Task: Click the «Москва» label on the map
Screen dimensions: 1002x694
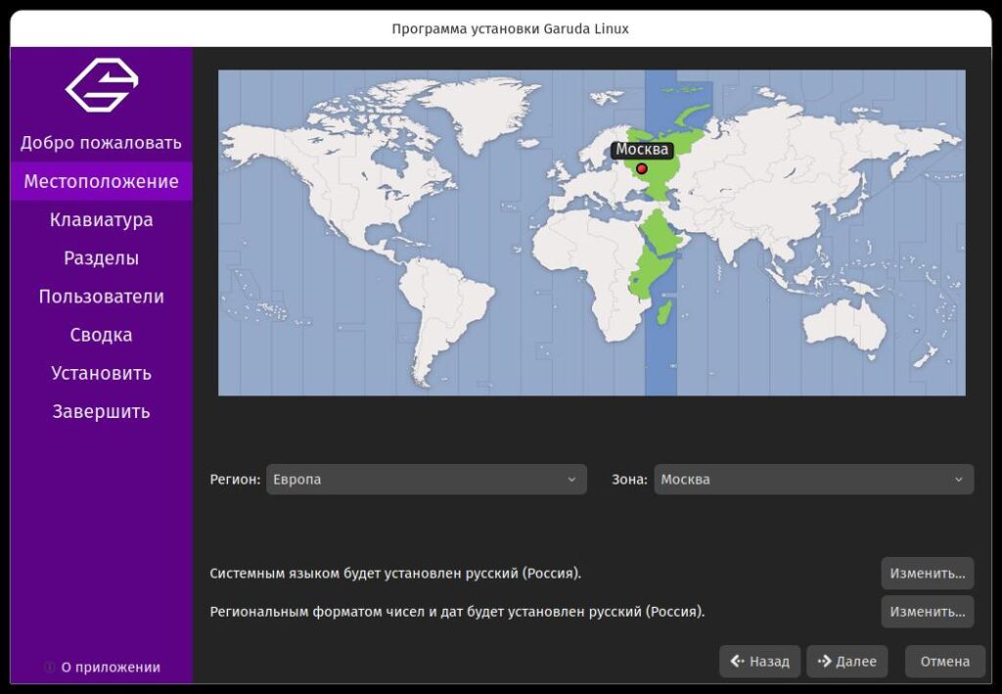Action: click(642, 150)
